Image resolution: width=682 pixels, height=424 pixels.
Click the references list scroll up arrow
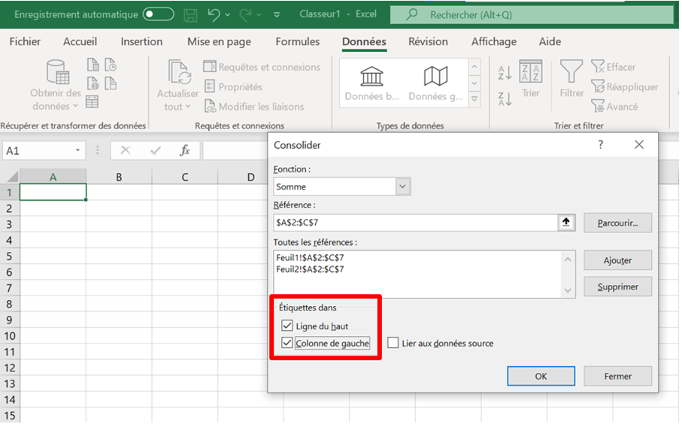click(x=568, y=259)
